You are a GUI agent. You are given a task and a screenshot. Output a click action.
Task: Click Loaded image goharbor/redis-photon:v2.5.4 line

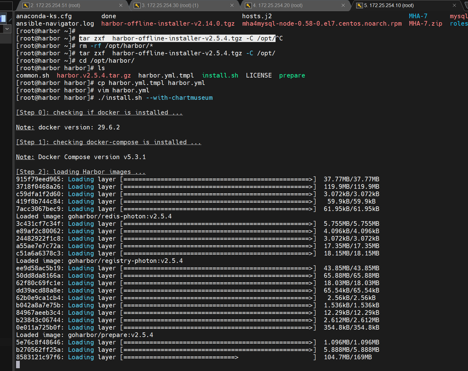94,216
